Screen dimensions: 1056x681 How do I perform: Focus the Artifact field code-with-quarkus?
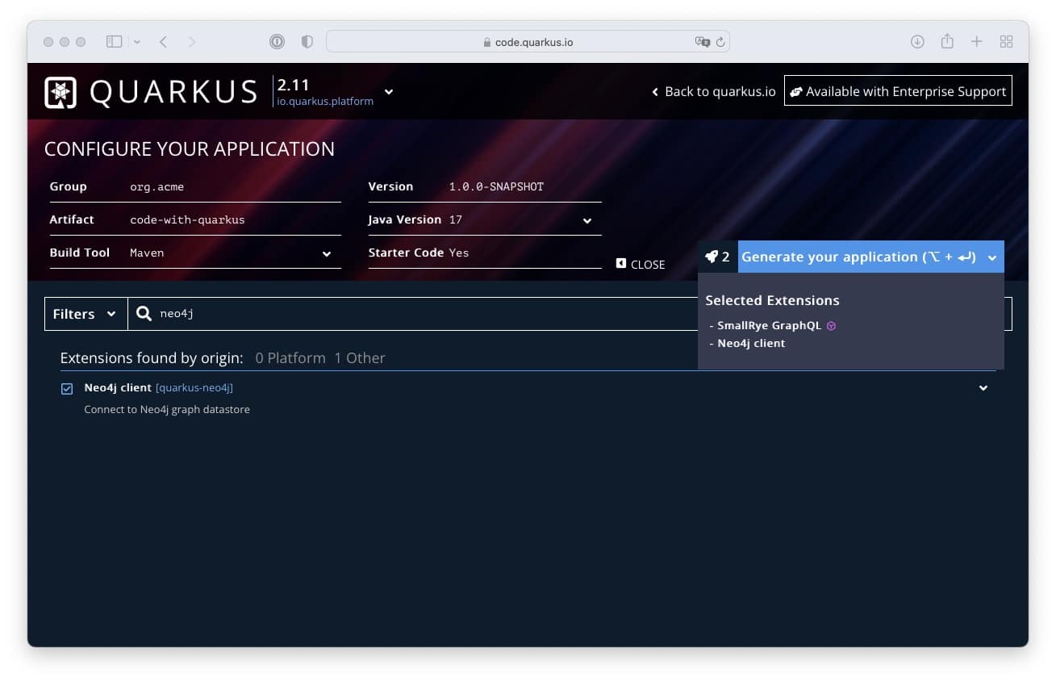click(x=235, y=219)
